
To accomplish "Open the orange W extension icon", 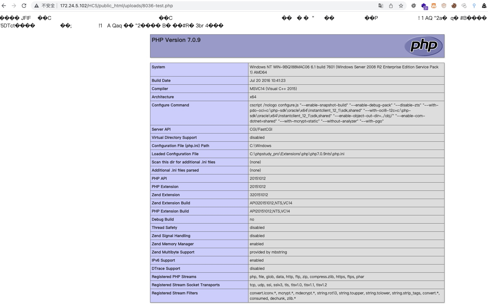I will click(x=434, y=6).
